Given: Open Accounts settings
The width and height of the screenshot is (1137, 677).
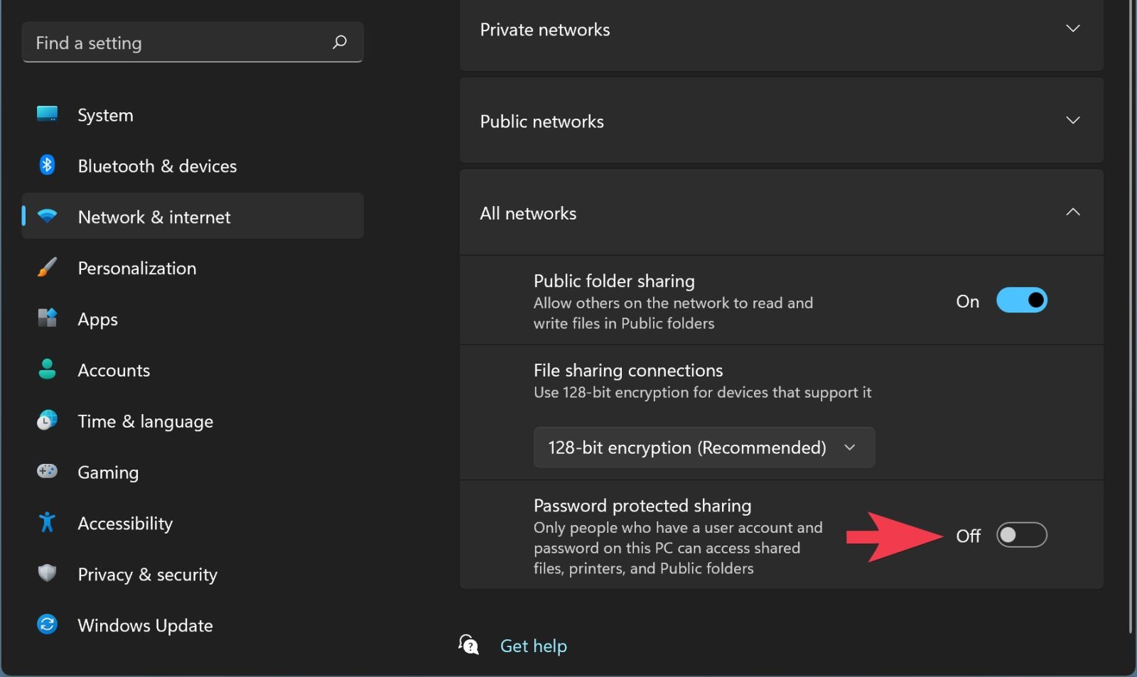Looking at the screenshot, I should coord(193,370).
